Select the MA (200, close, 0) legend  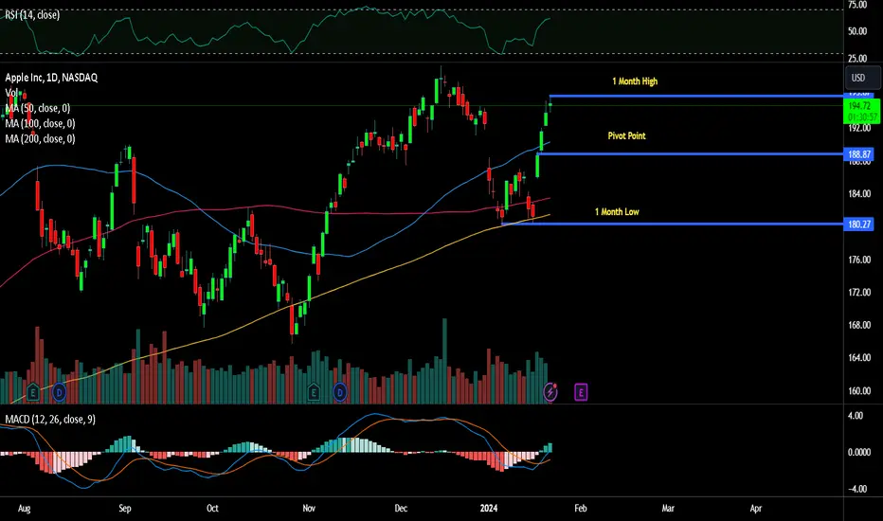(40, 138)
